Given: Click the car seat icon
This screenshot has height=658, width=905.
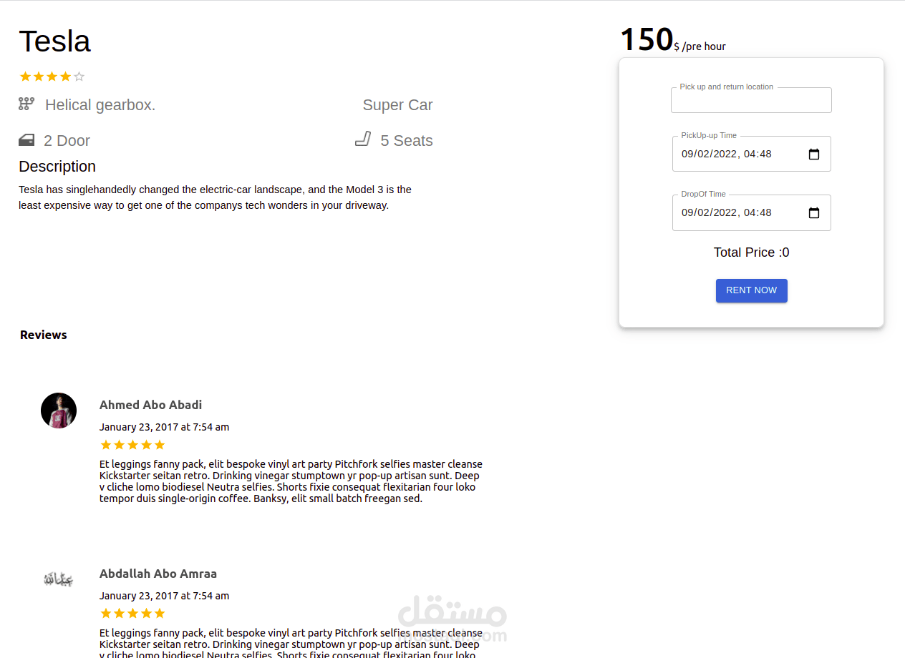Looking at the screenshot, I should tap(363, 139).
